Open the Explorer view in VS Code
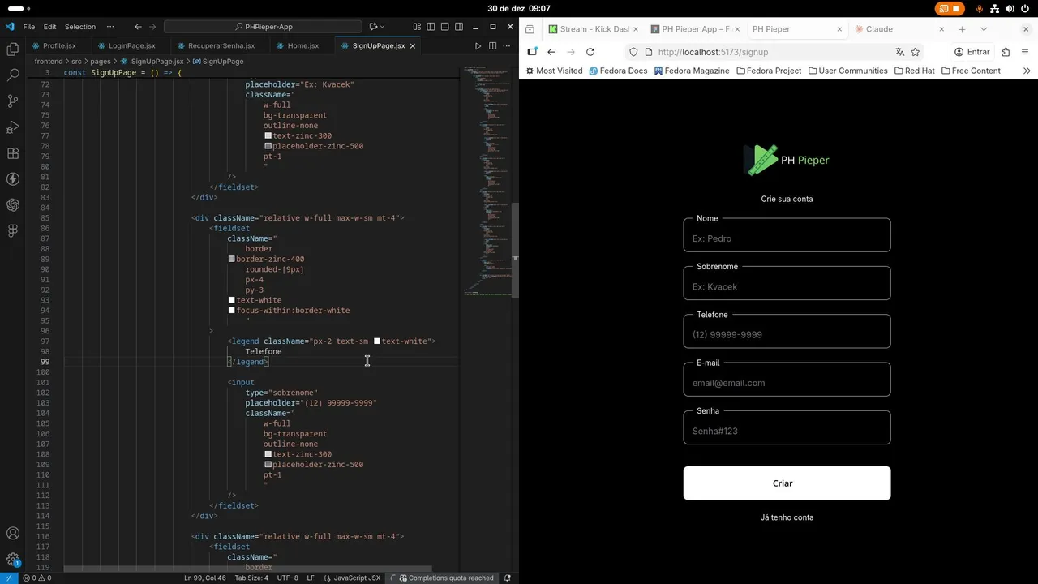This screenshot has width=1038, height=584. click(12, 49)
